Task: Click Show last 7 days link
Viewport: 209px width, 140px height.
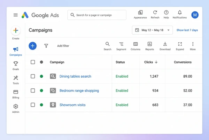Action: pos(187,30)
